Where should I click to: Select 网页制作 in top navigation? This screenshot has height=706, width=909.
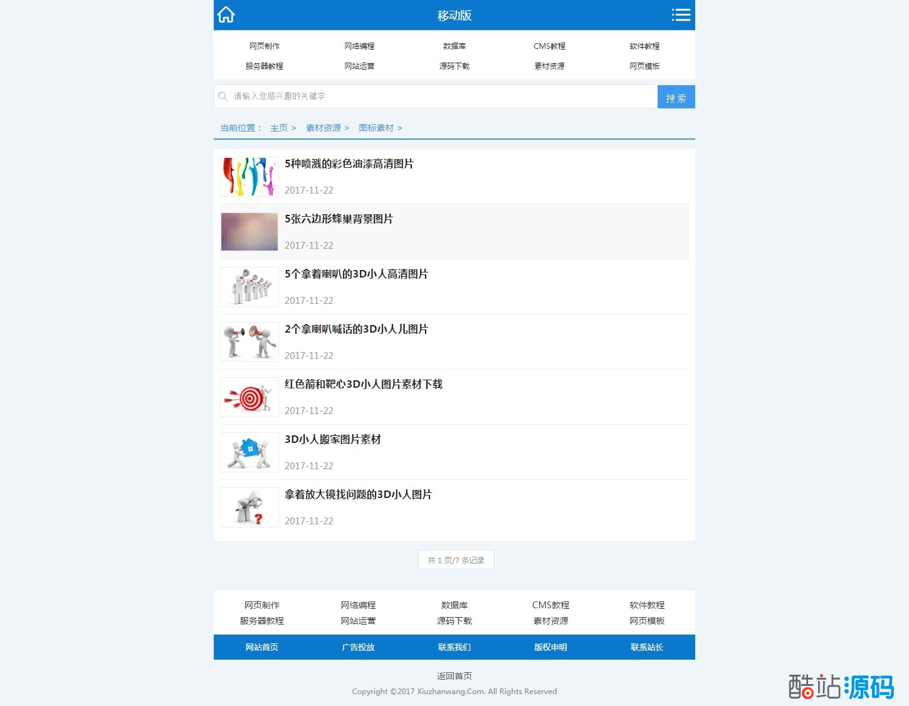tap(265, 46)
